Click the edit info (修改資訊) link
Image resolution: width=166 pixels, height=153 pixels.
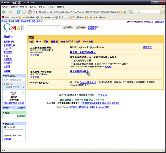pyautogui.click(x=147, y=47)
